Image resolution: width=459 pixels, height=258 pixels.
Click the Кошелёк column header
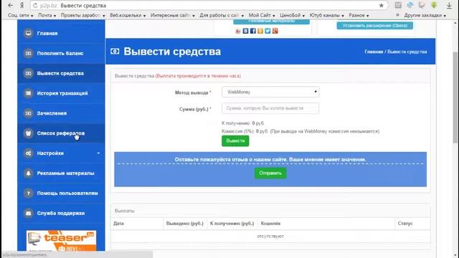click(x=270, y=224)
